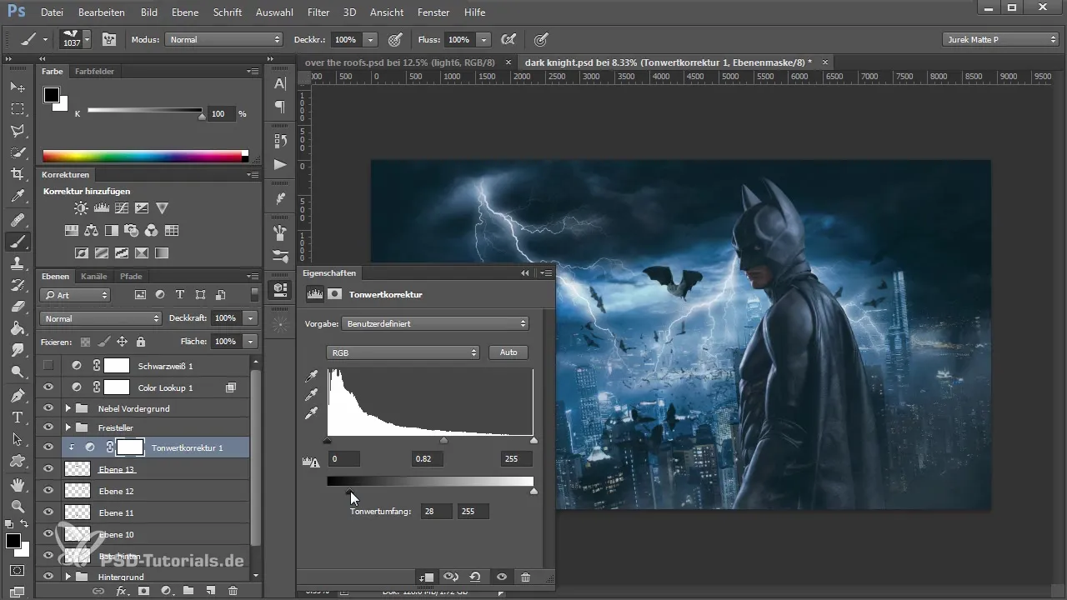Add a layer mask at Layers panel bottom
This screenshot has width=1067, height=600.
pyautogui.click(x=143, y=591)
